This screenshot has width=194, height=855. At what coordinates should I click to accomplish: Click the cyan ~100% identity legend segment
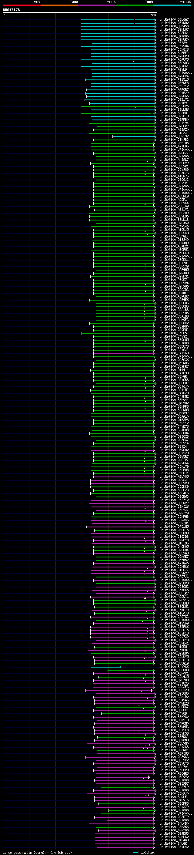pos(172,5)
